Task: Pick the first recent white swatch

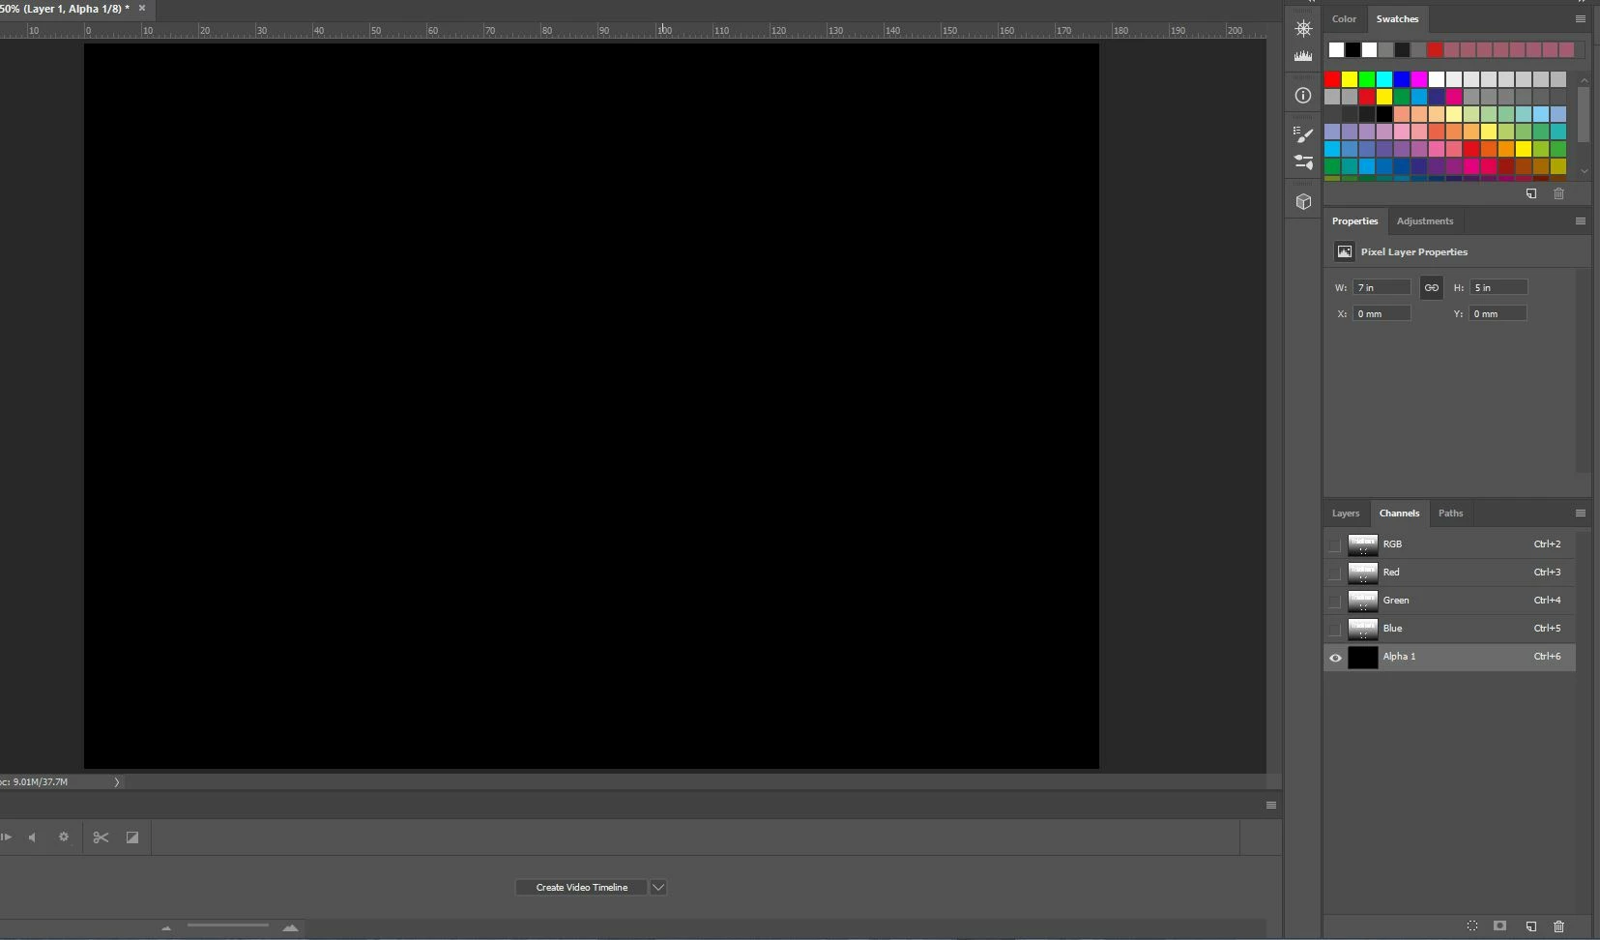Action: click(1336, 49)
